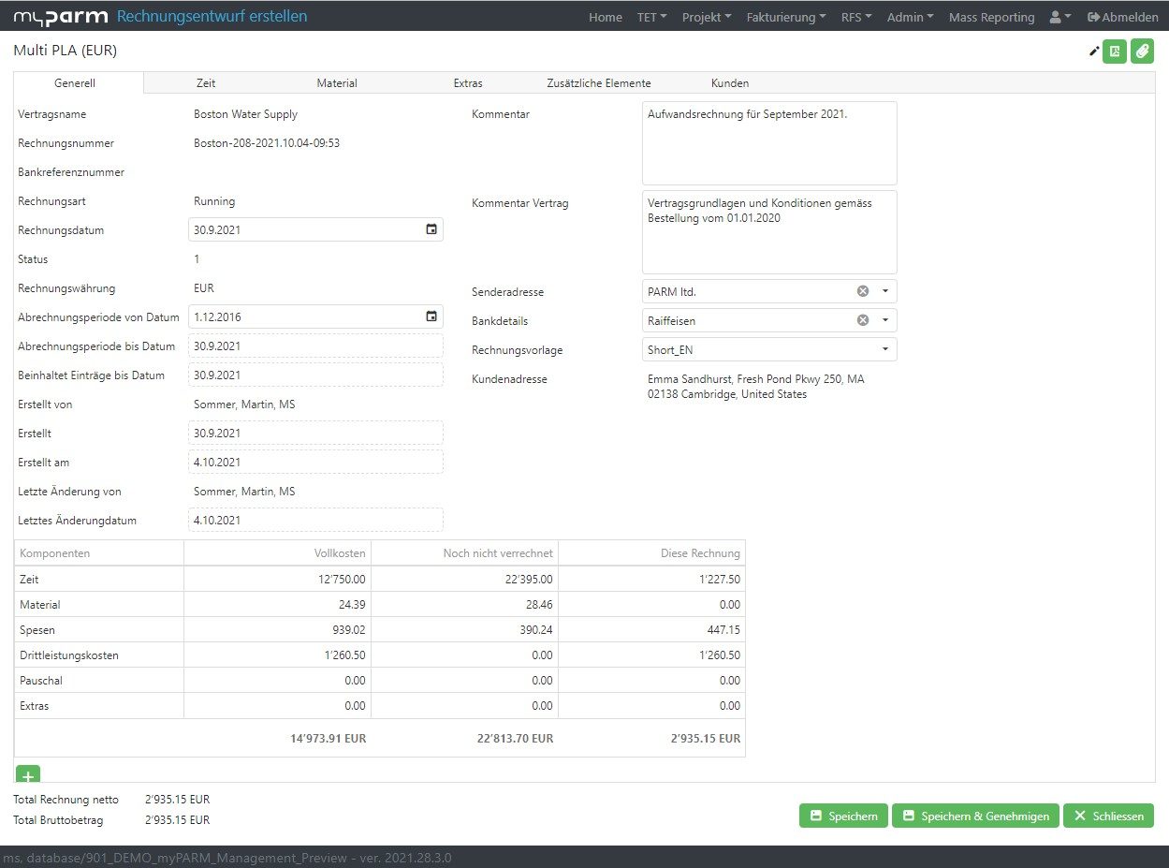Open the Projekt menu
This screenshot has width=1169, height=868.
[707, 17]
